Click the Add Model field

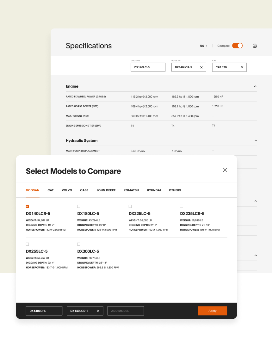tap(126, 311)
